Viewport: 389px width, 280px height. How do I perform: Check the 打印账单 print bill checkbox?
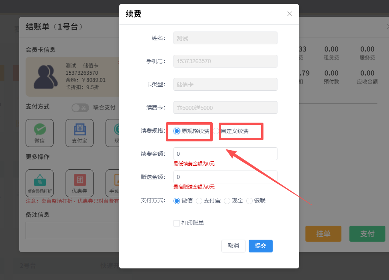[176, 223]
